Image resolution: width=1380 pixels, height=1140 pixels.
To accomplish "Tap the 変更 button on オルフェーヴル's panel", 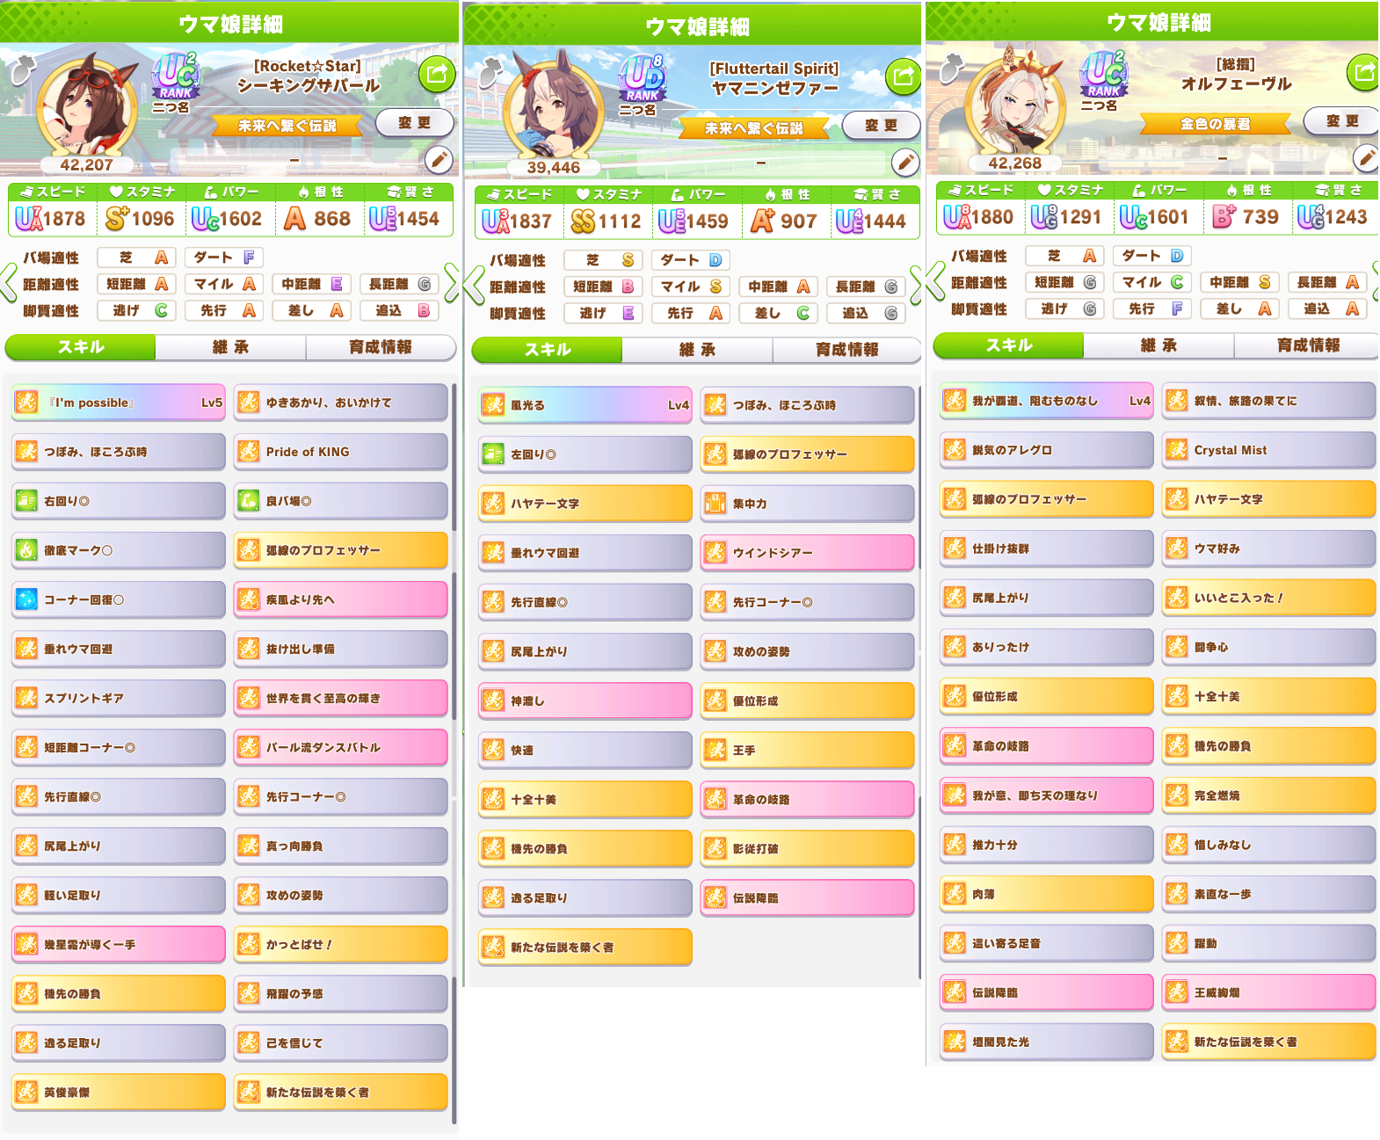I will (x=1342, y=121).
